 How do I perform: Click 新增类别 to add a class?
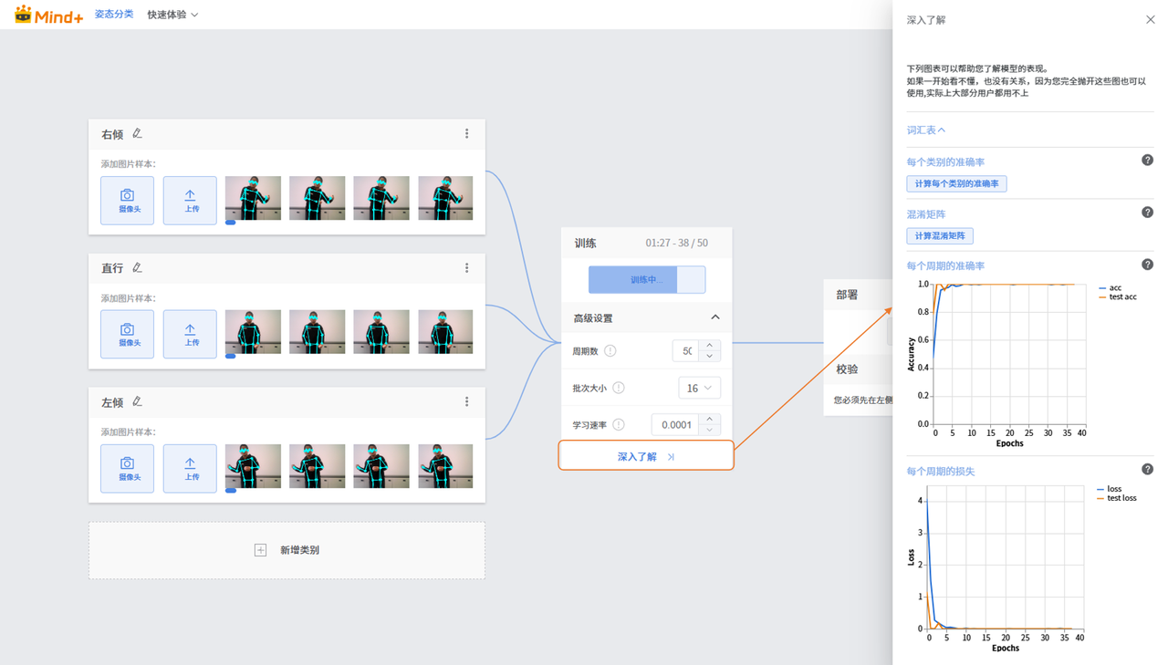pyautogui.click(x=287, y=550)
